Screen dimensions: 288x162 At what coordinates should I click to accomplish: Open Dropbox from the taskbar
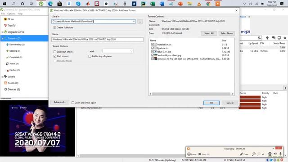pyautogui.click(x=69, y=4)
